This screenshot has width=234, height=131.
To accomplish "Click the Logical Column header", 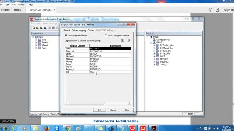I will [77, 46].
